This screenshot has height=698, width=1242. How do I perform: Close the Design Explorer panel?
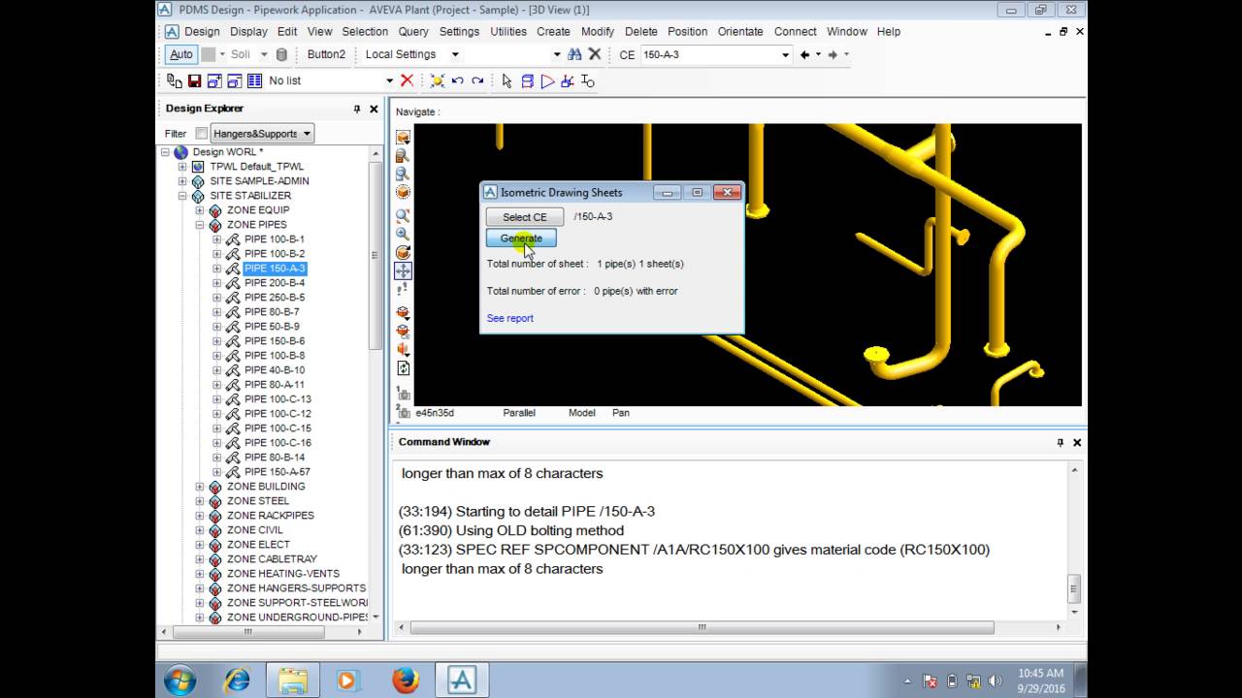tap(375, 109)
